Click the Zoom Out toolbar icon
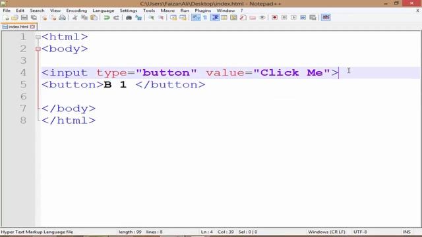This screenshot has width=422, height=237. pyautogui.click(x=161, y=18)
